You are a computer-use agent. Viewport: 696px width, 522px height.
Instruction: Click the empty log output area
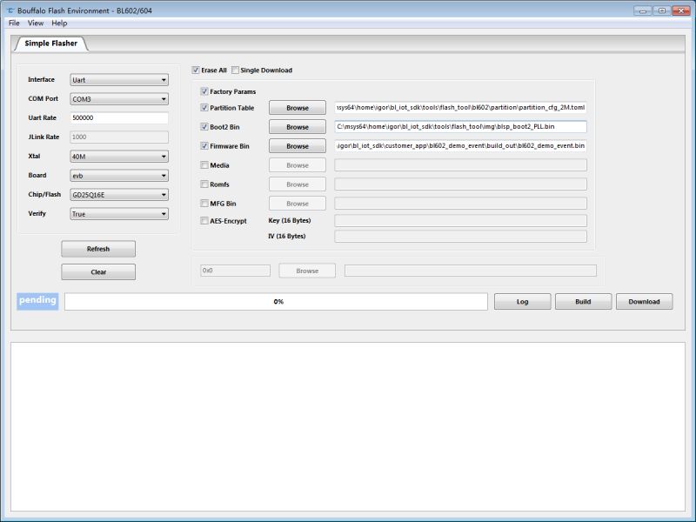point(348,426)
